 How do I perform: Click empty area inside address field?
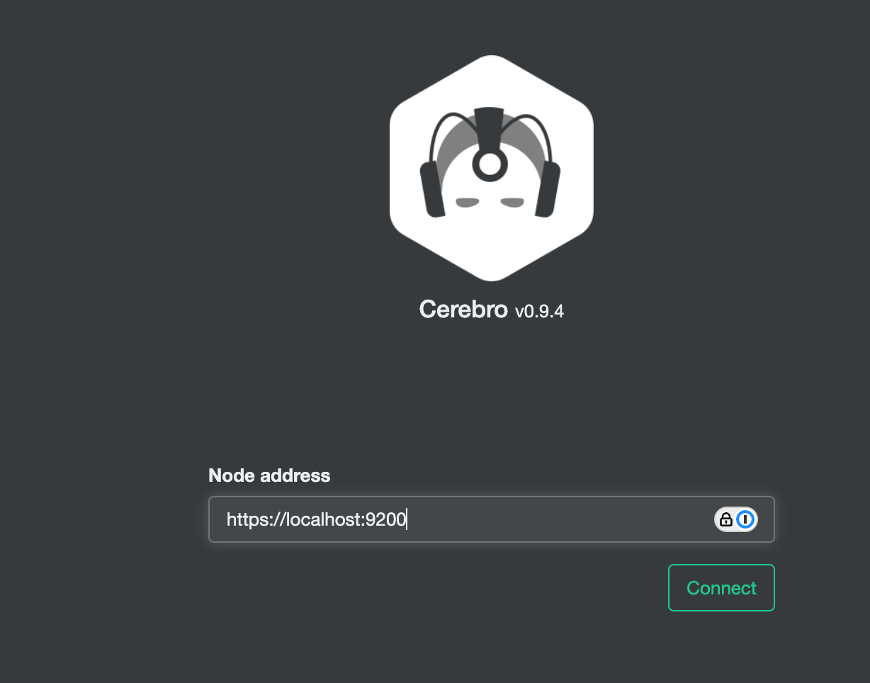point(560,519)
